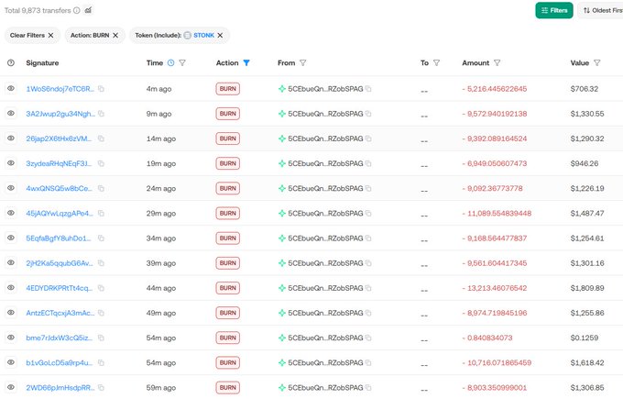Open the Filters button
This screenshot has height=399, width=623.
tap(554, 10)
